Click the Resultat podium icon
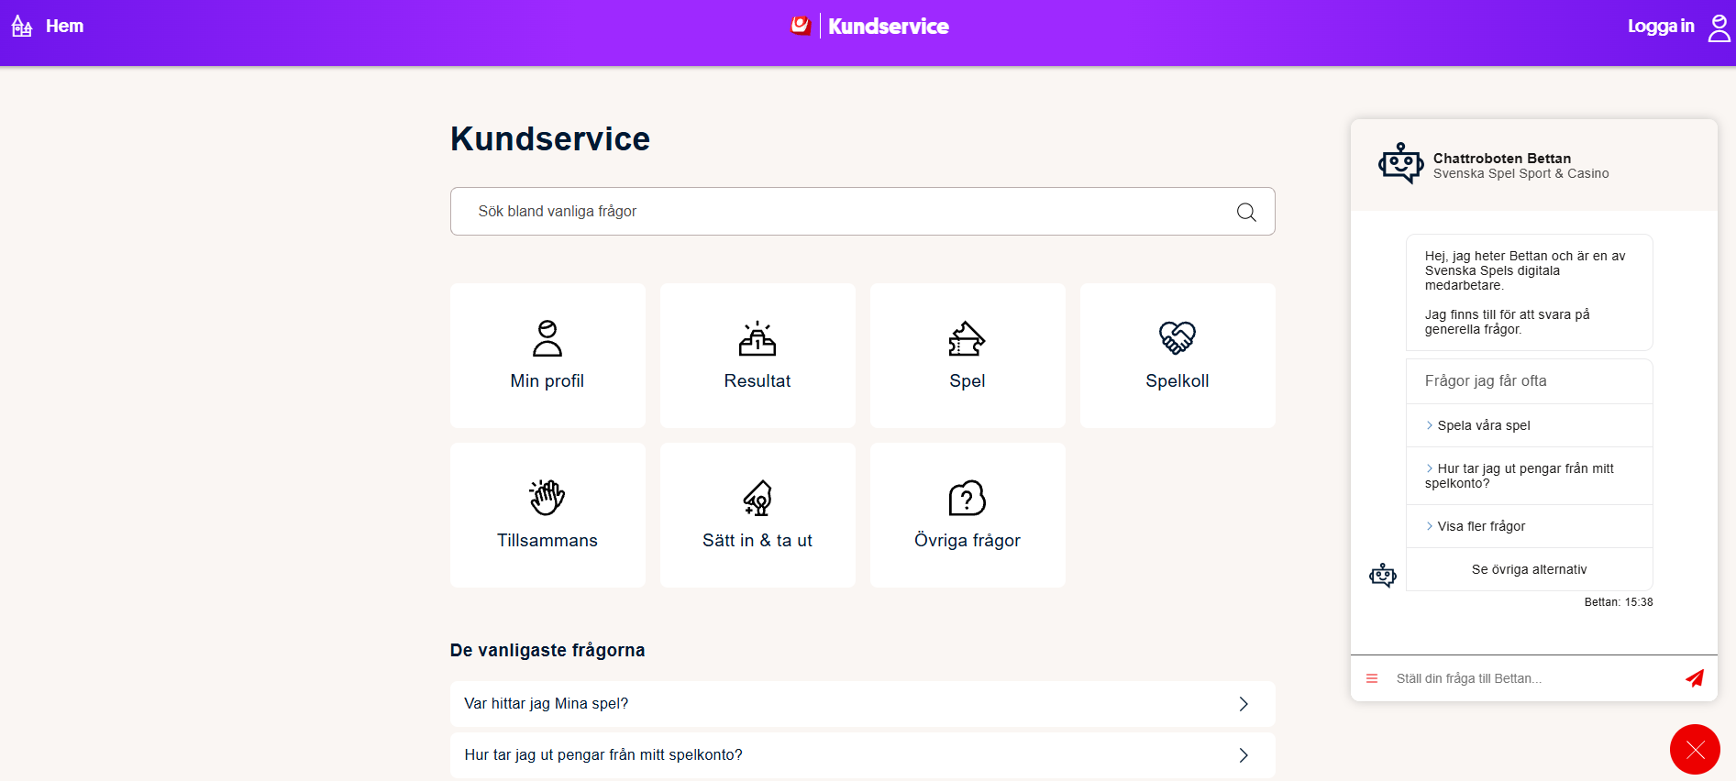 tap(757, 337)
